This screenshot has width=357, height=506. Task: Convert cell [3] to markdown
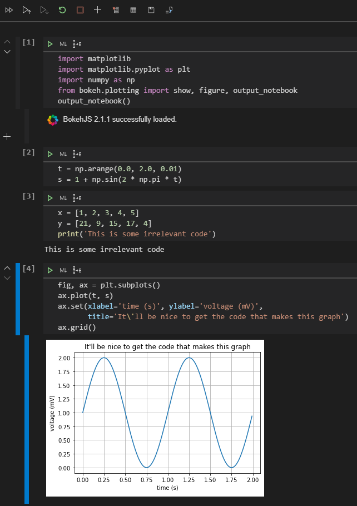(x=63, y=198)
